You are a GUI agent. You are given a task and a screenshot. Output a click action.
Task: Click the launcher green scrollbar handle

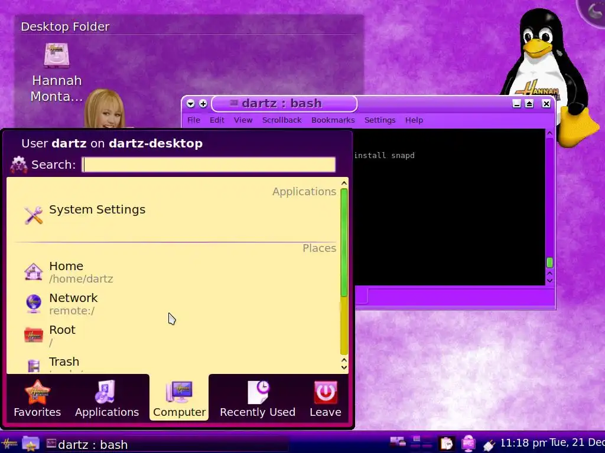(x=344, y=242)
